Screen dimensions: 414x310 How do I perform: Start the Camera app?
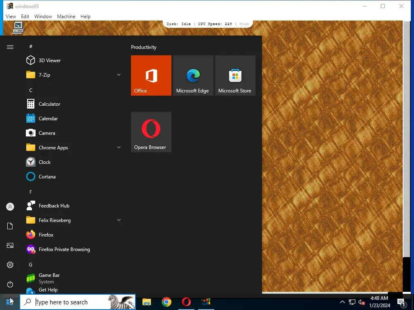(74, 133)
